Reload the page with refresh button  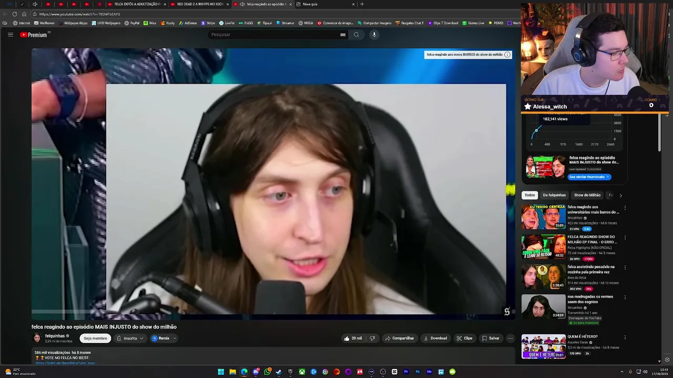pyautogui.click(x=14, y=14)
